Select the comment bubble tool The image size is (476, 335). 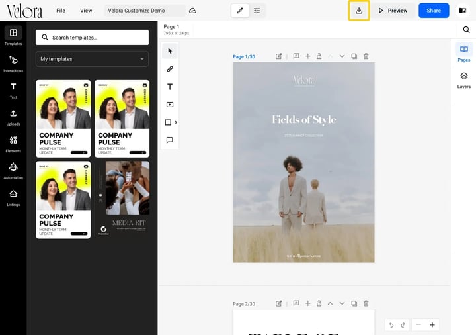pyautogui.click(x=170, y=140)
